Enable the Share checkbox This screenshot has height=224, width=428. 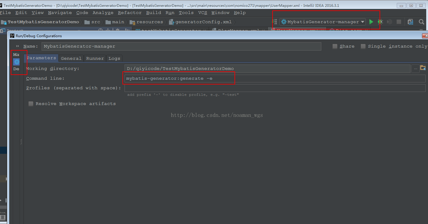click(335, 46)
